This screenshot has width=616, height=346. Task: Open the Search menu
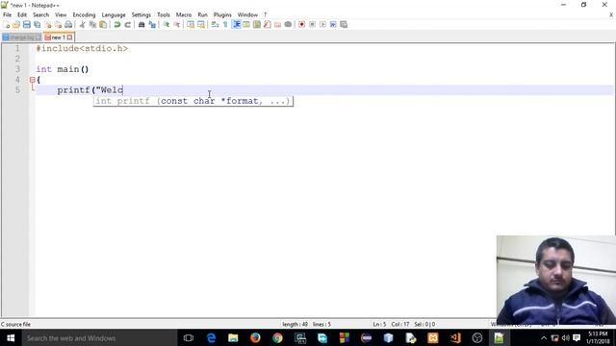click(x=40, y=15)
